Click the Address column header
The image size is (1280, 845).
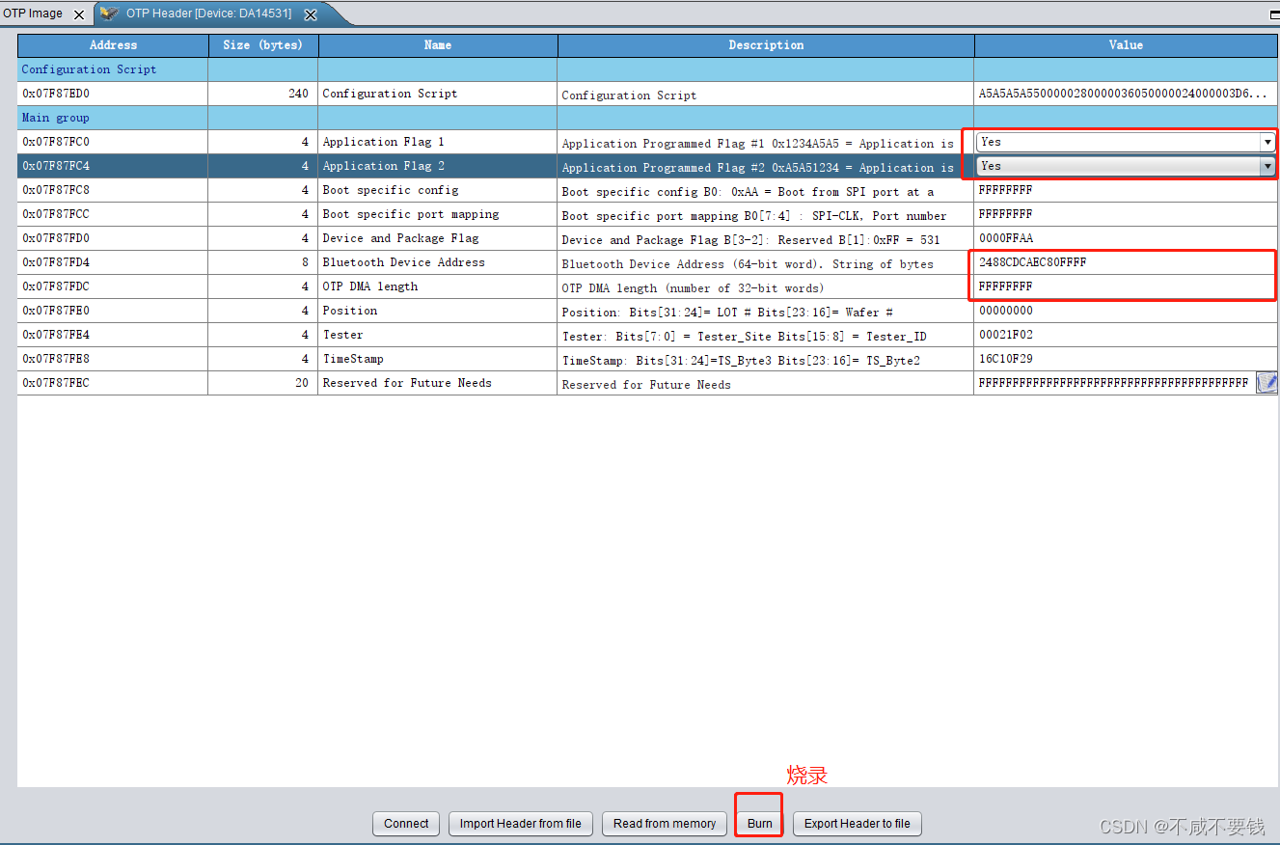113,45
